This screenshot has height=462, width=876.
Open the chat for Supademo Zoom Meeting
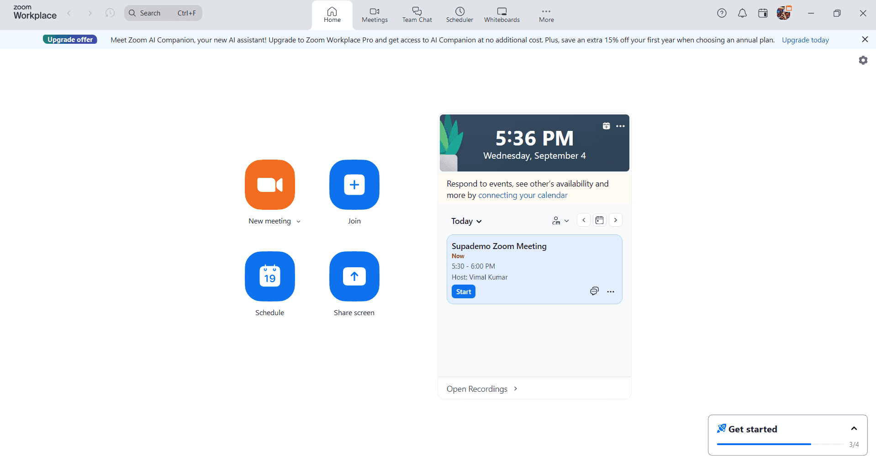[594, 291]
